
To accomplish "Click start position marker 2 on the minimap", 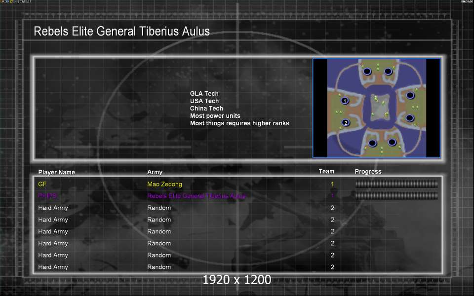I will pyautogui.click(x=346, y=123).
